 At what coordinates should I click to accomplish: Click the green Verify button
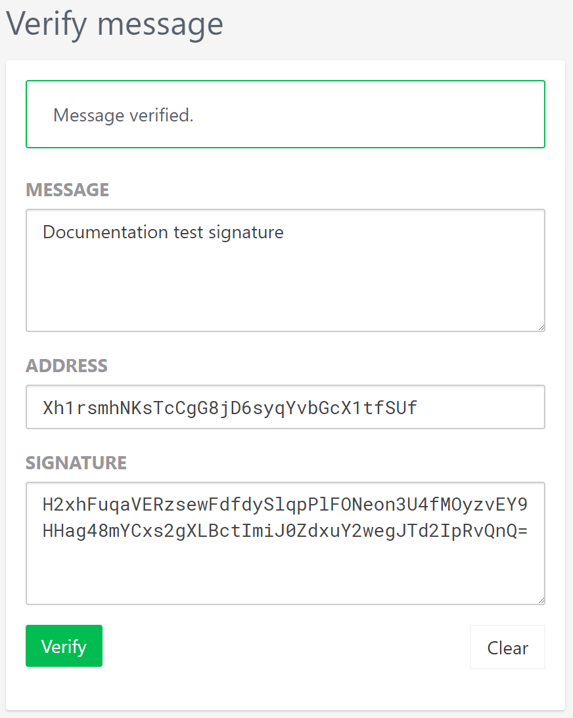pyautogui.click(x=64, y=646)
